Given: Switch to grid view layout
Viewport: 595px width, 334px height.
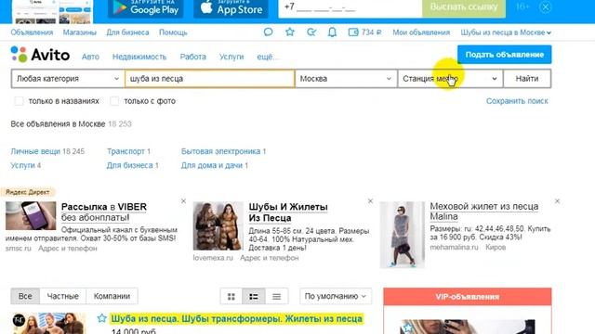Looking at the screenshot, I should point(231,297).
